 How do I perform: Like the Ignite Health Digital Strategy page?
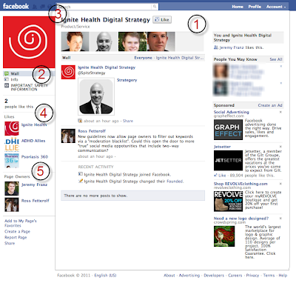[162, 20]
